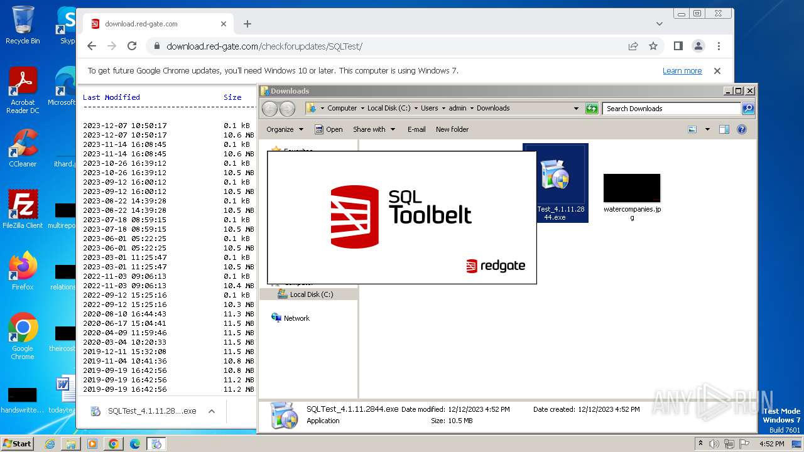The height and width of the screenshot is (452, 804).
Task: Click the Search Downloads field
Action: pos(671,109)
